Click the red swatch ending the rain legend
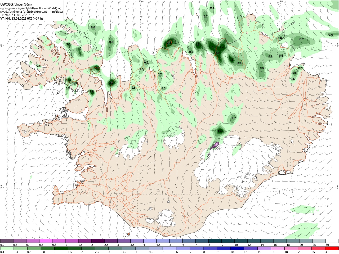Viewport: 339px width, 254px height. pos(332,248)
